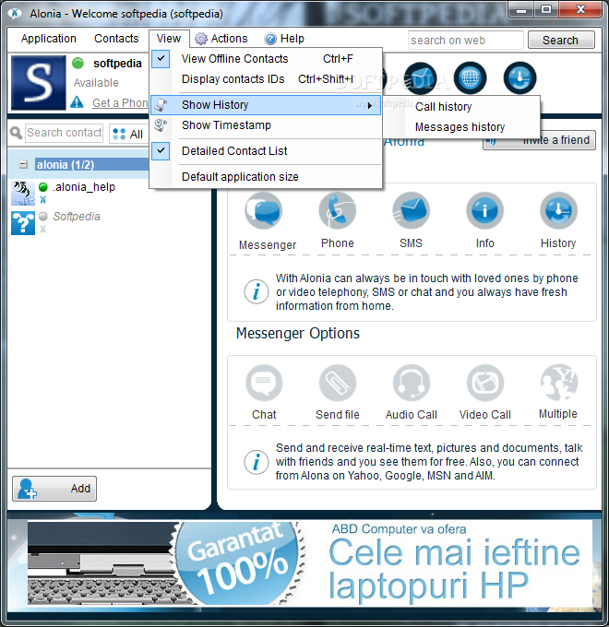Click the Send file paperclip icon

338,383
